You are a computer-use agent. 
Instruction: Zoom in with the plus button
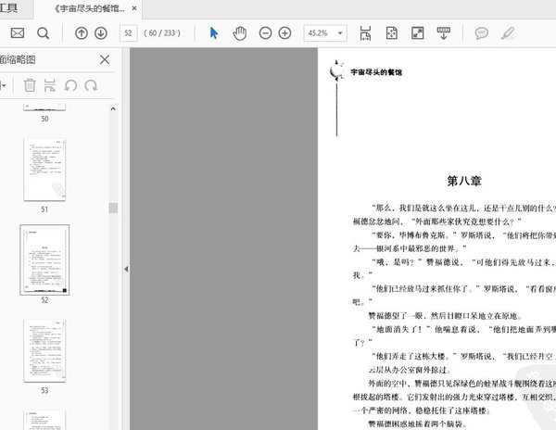[285, 33]
